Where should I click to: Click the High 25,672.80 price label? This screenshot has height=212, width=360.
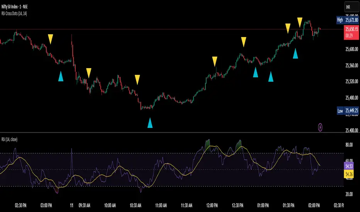pyautogui.click(x=347, y=20)
